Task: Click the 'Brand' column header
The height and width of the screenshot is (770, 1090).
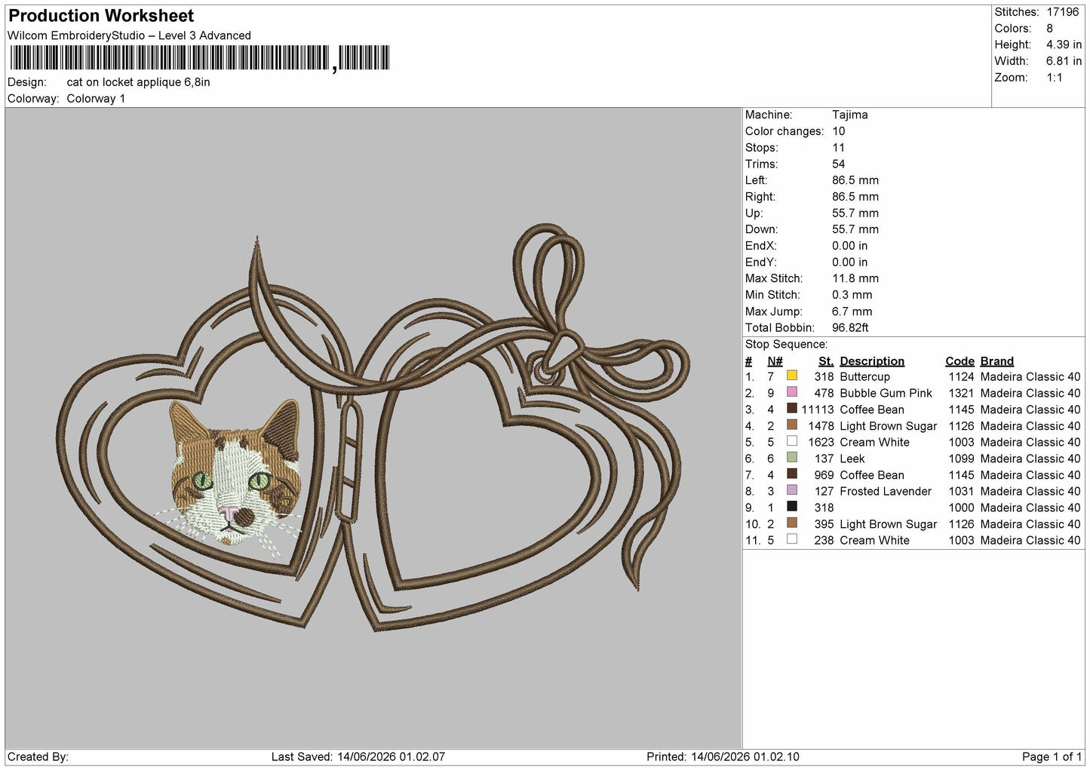Action: tap(996, 361)
